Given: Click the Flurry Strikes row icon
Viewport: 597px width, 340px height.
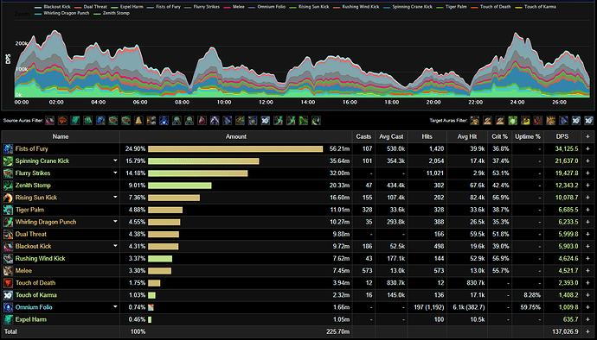Looking at the screenshot, I should point(8,173).
